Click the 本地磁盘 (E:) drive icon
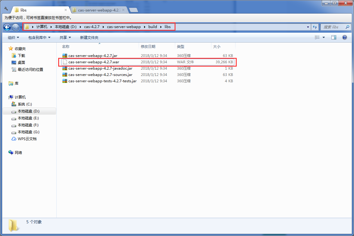Screen dimensions: 354x236 click(x=14, y=118)
